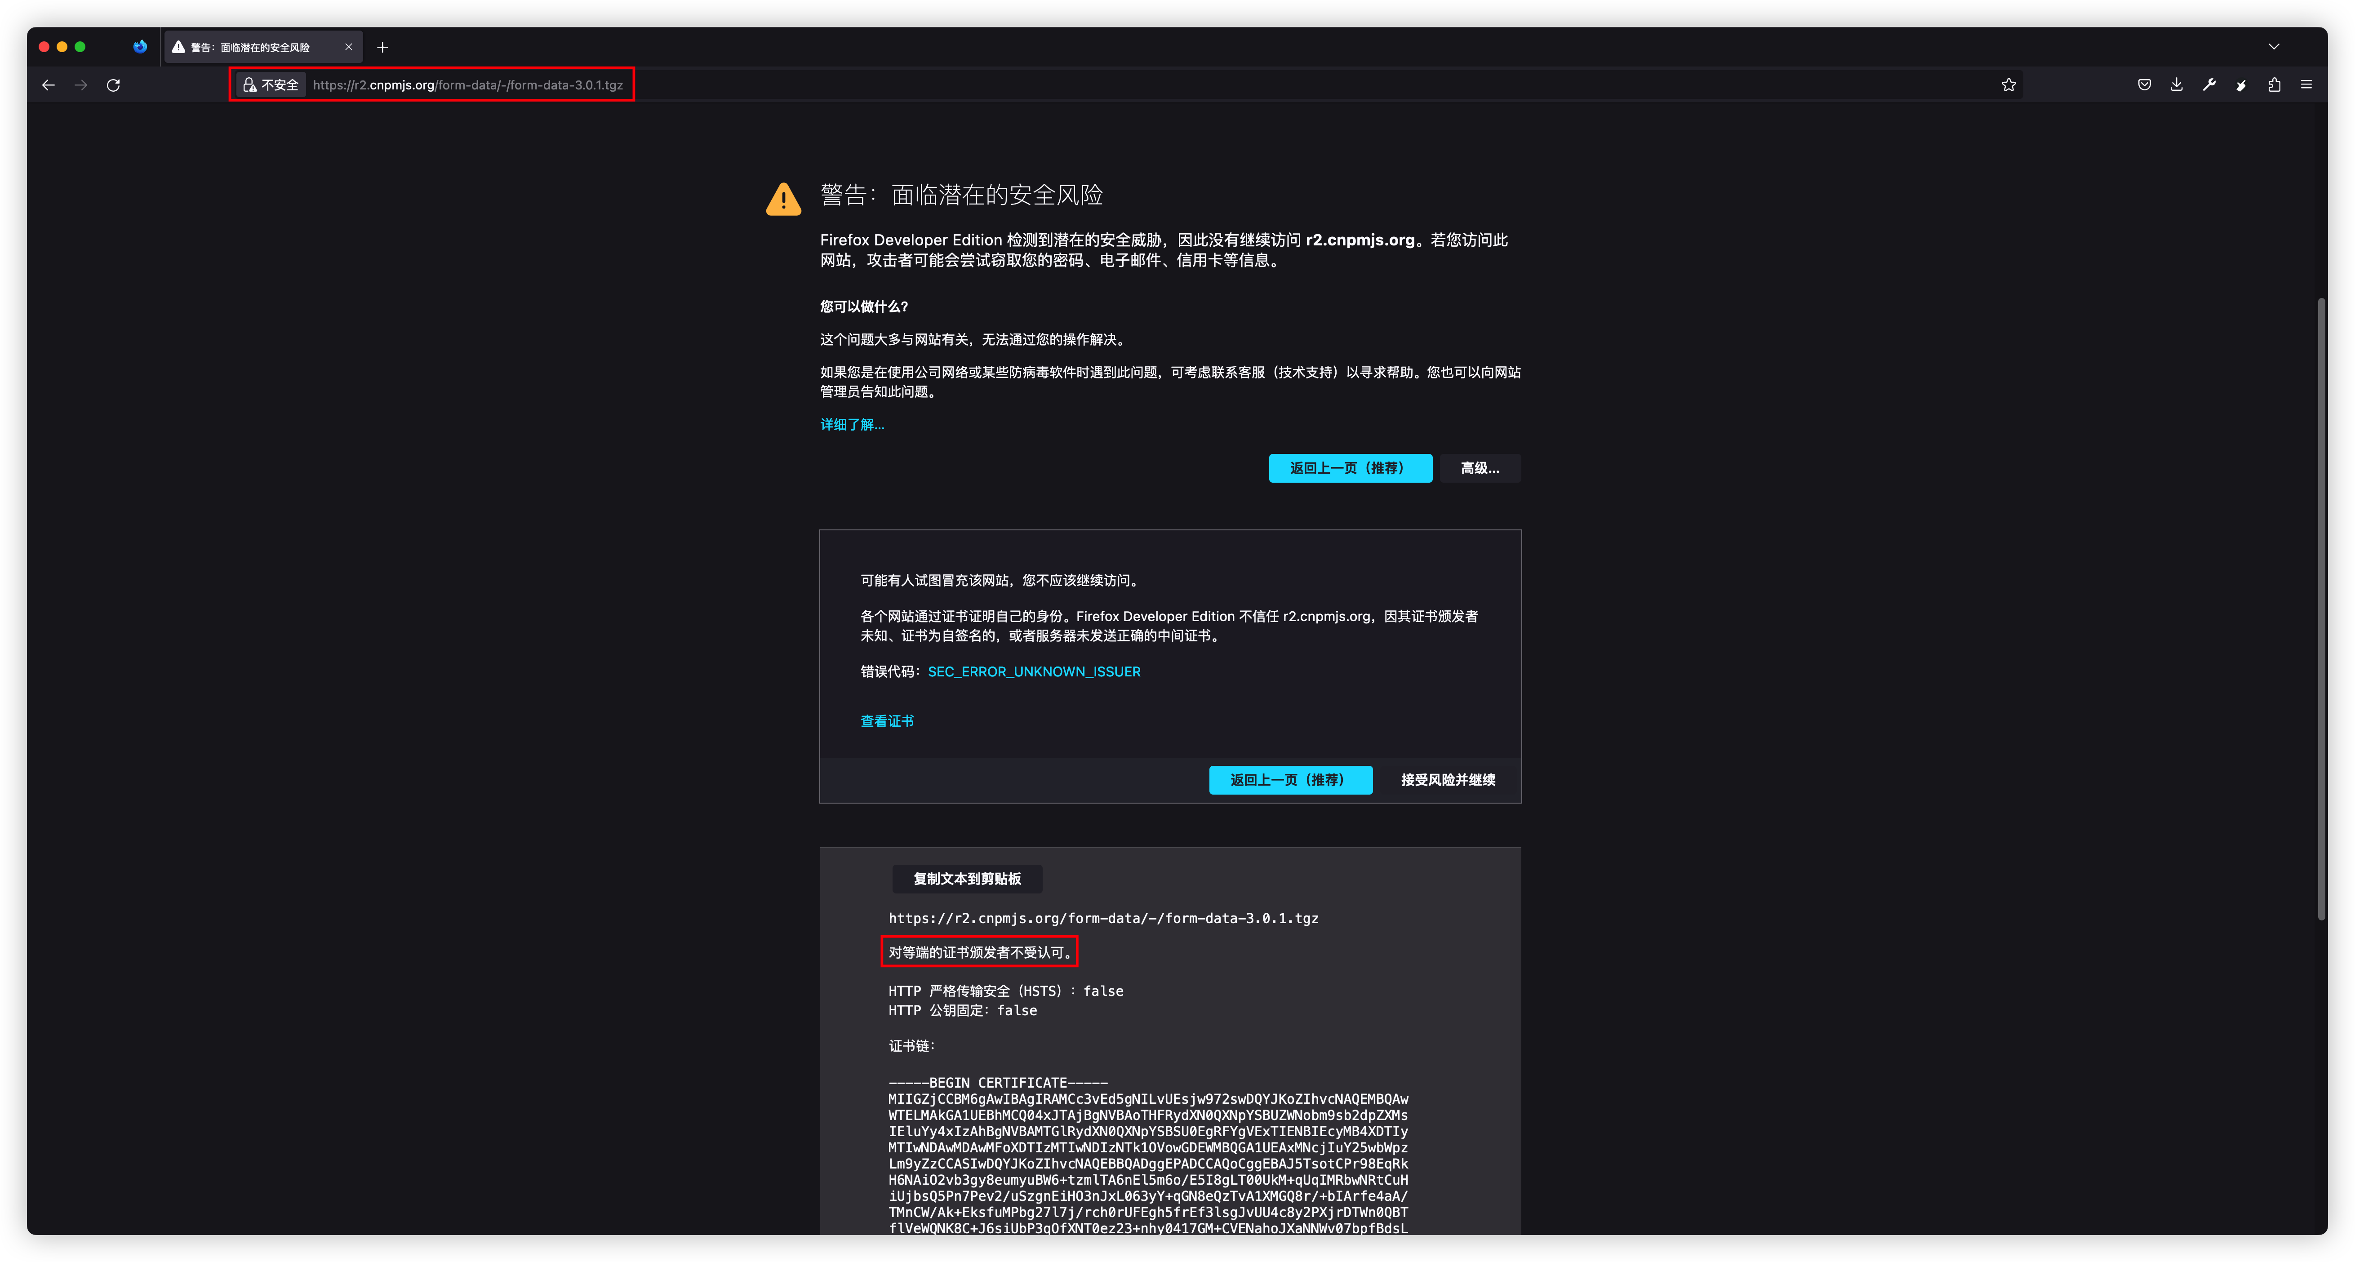This screenshot has width=2355, height=1262.
Task: Reload the page with refresh icon
Action: tap(113, 85)
